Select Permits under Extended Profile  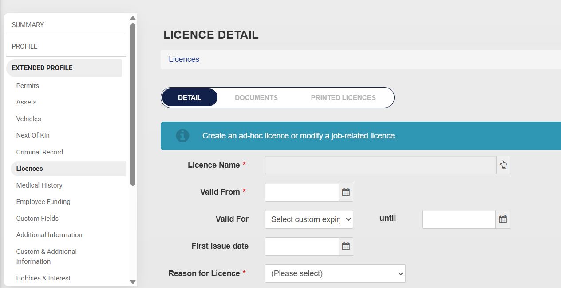(28, 85)
